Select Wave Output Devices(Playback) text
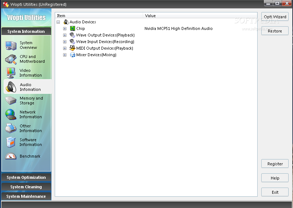Viewport: 293px width, 208px height. 105,35
